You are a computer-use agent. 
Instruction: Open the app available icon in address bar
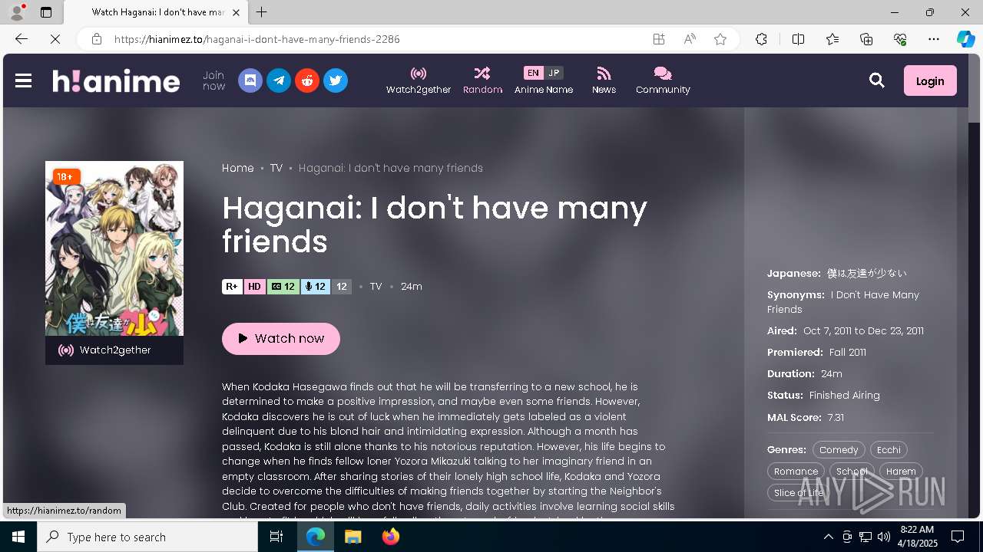click(x=658, y=39)
